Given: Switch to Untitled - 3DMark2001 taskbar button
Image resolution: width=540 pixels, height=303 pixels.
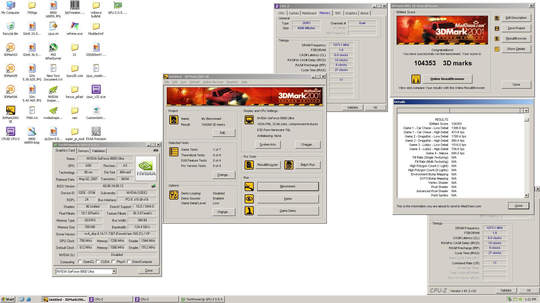Looking at the screenshot, I should tap(65, 299).
